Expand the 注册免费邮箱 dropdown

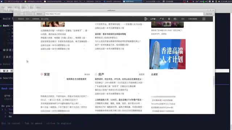coord(193,19)
